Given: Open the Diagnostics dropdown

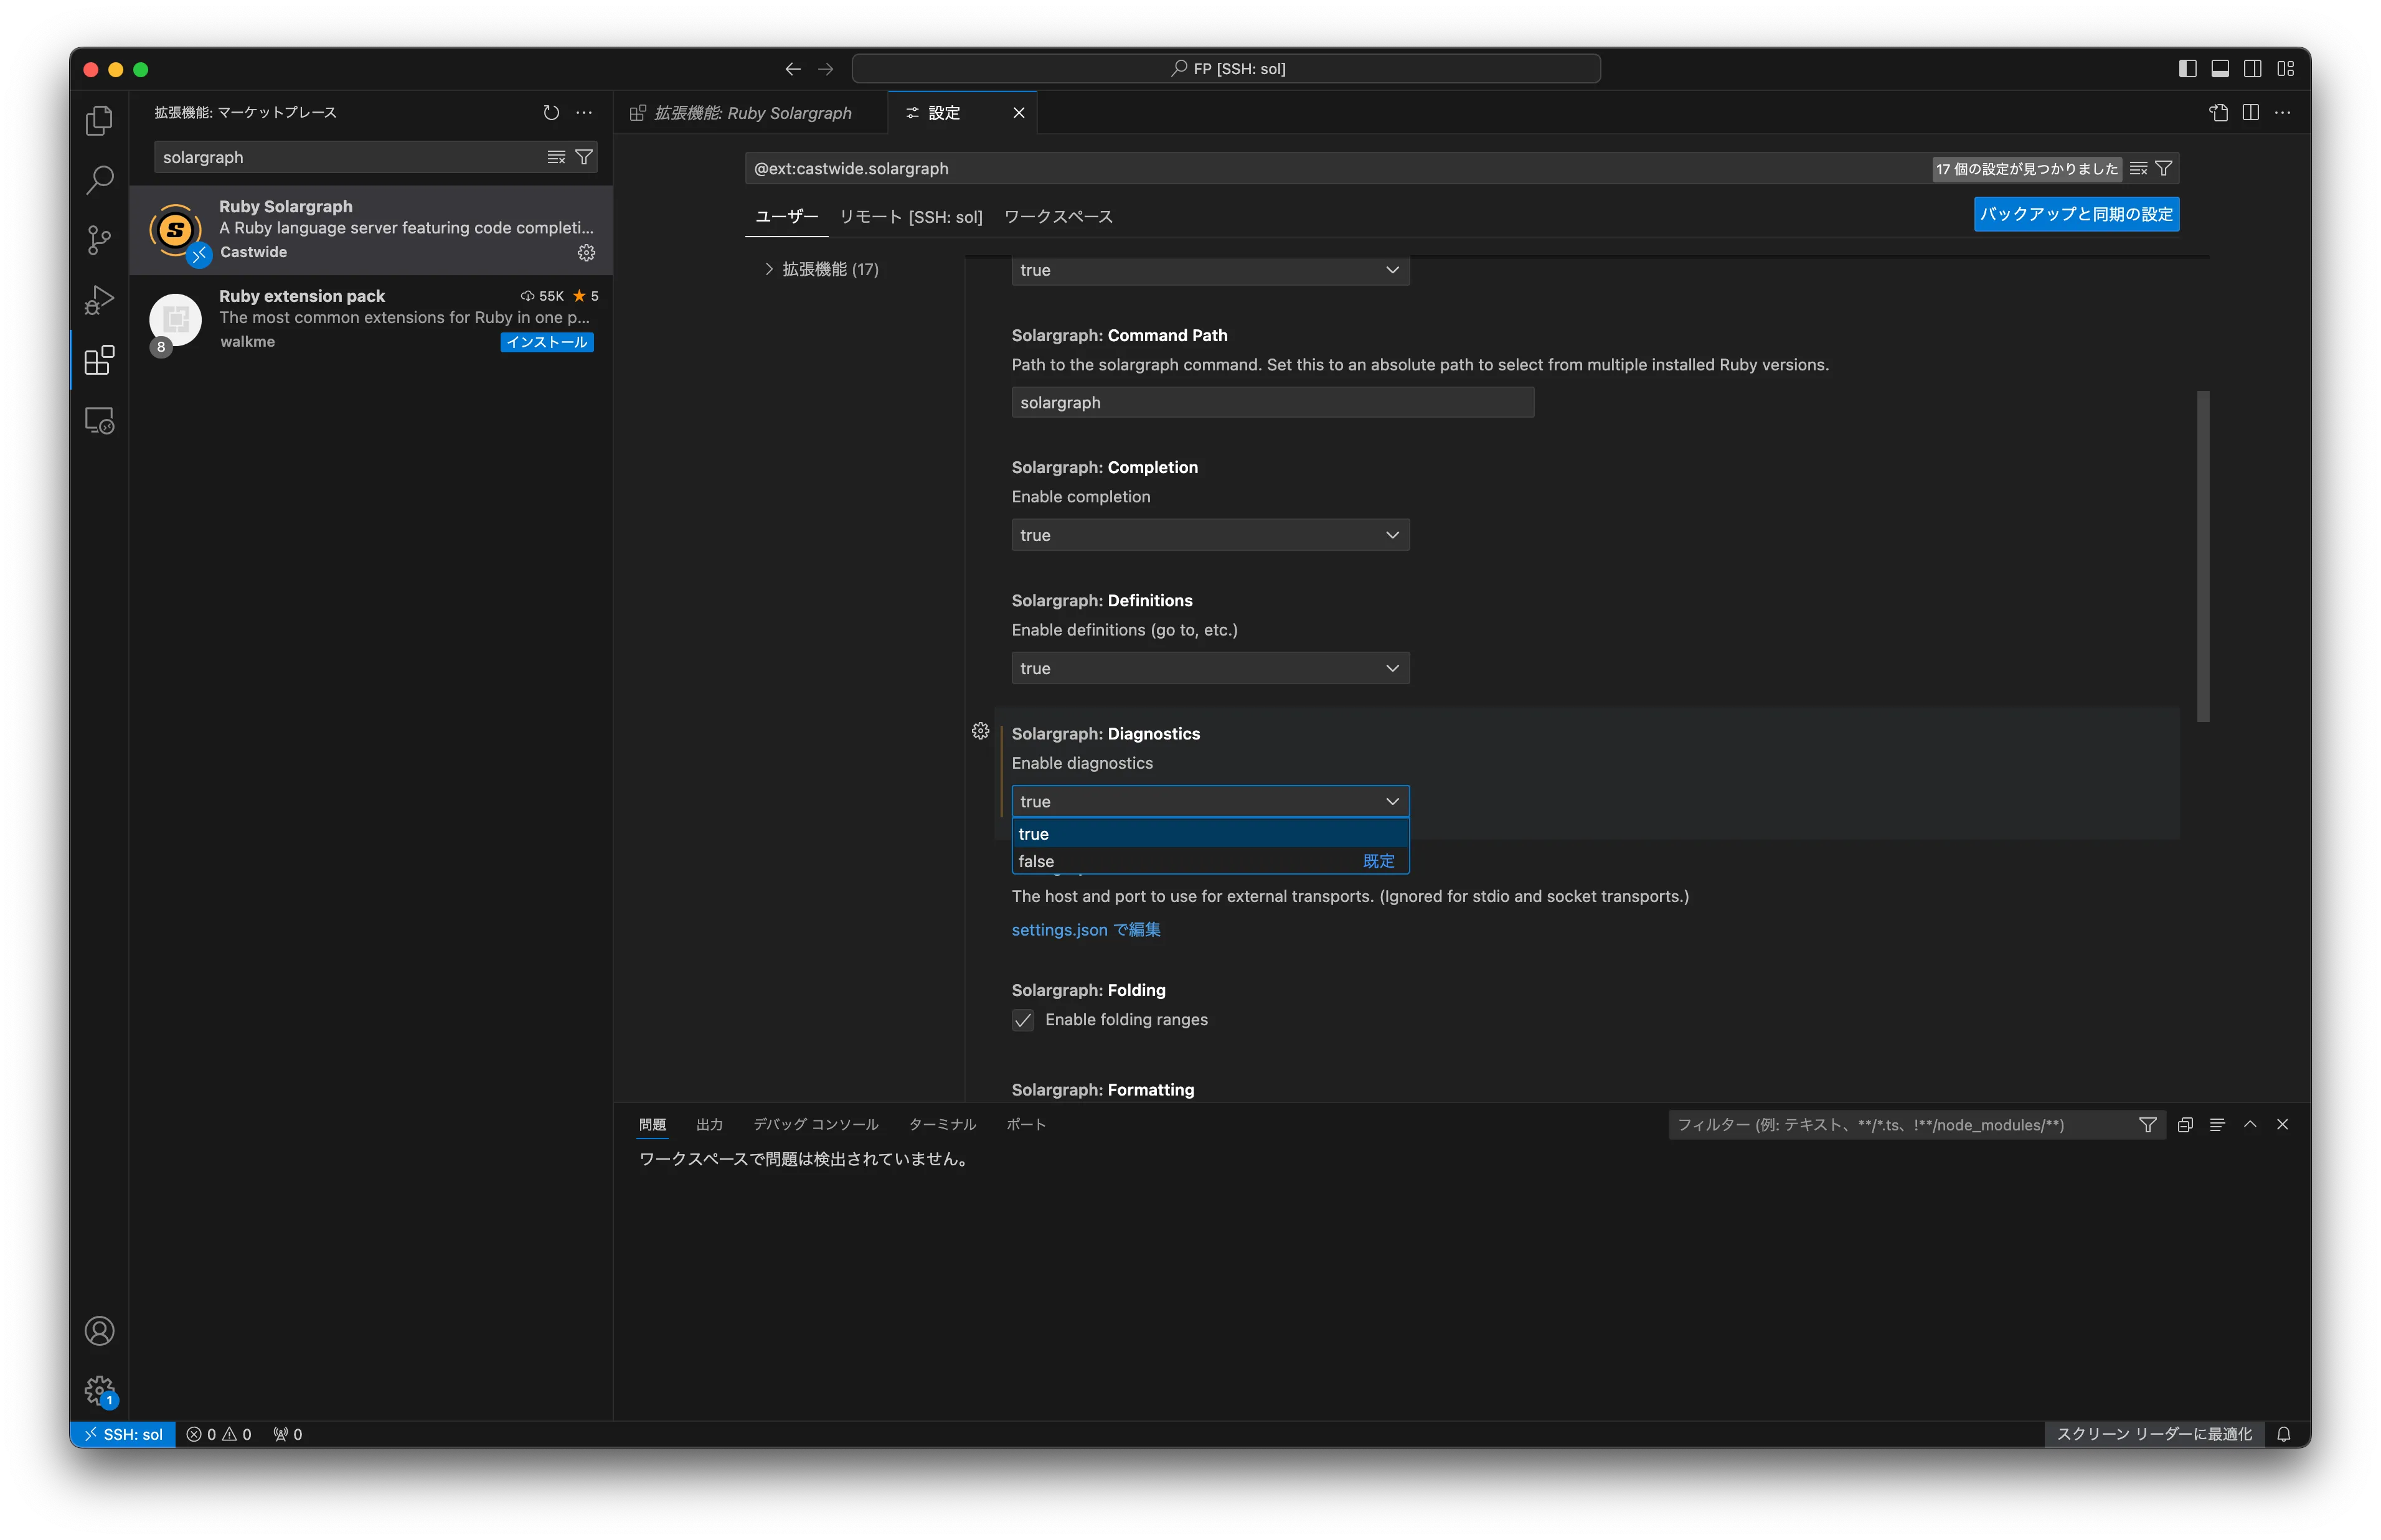Looking at the screenshot, I should (x=1210, y=801).
